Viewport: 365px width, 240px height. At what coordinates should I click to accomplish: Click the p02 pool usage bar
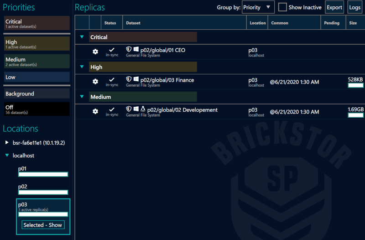tap(43, 192)
